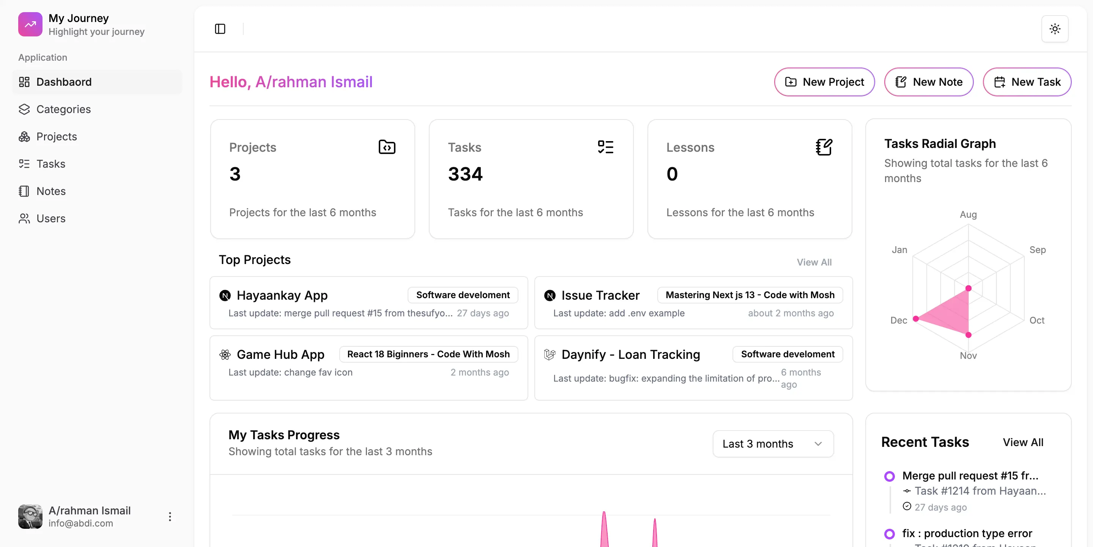1093x547 pixels.
Task: Mark the 'fix : production type error' task complete
Action: click(889, 534)
